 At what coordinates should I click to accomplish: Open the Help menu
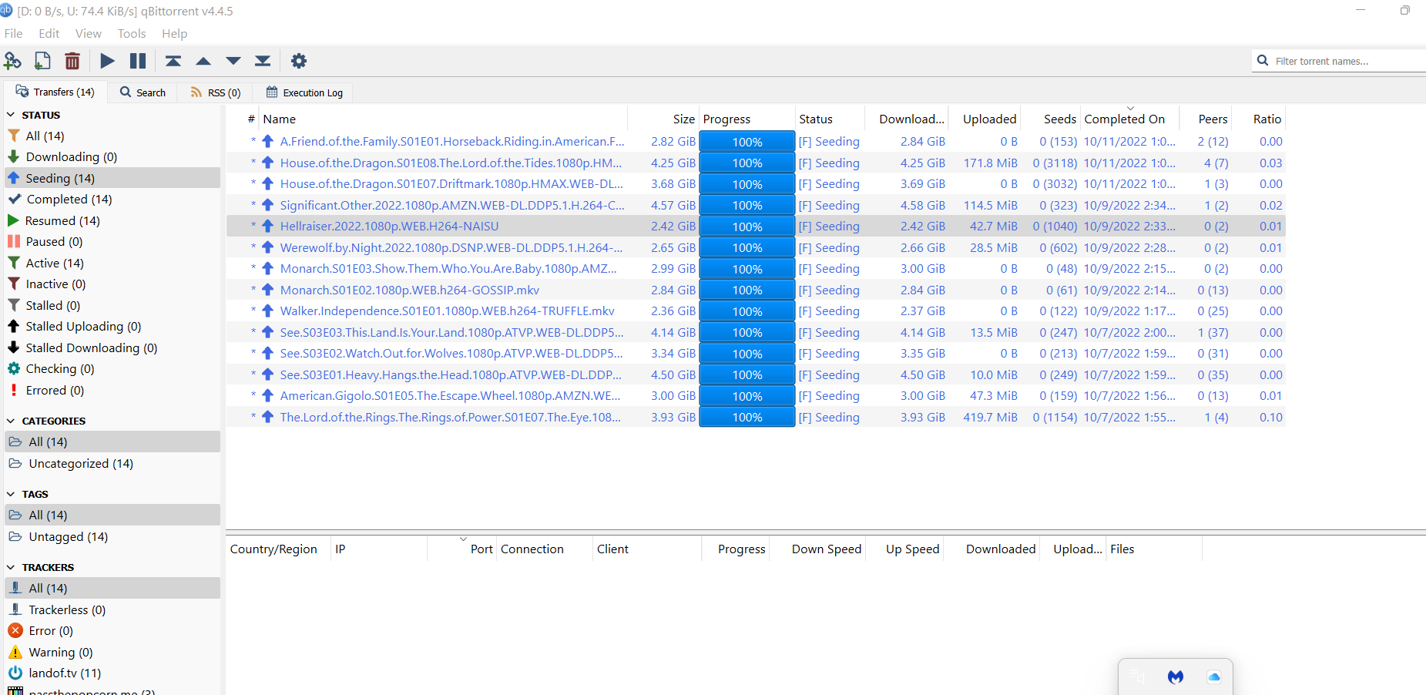pos(175,33)
